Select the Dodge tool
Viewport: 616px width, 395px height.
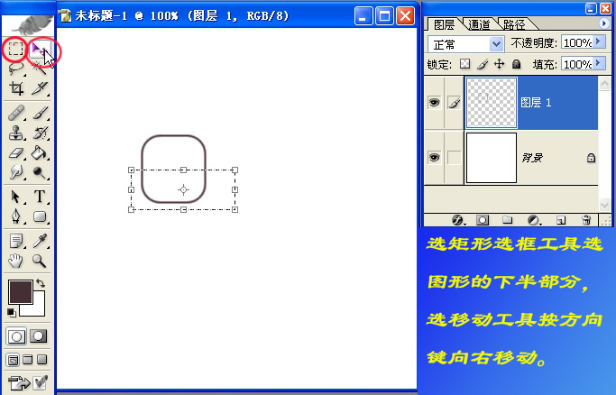click(x=40, y=172)
